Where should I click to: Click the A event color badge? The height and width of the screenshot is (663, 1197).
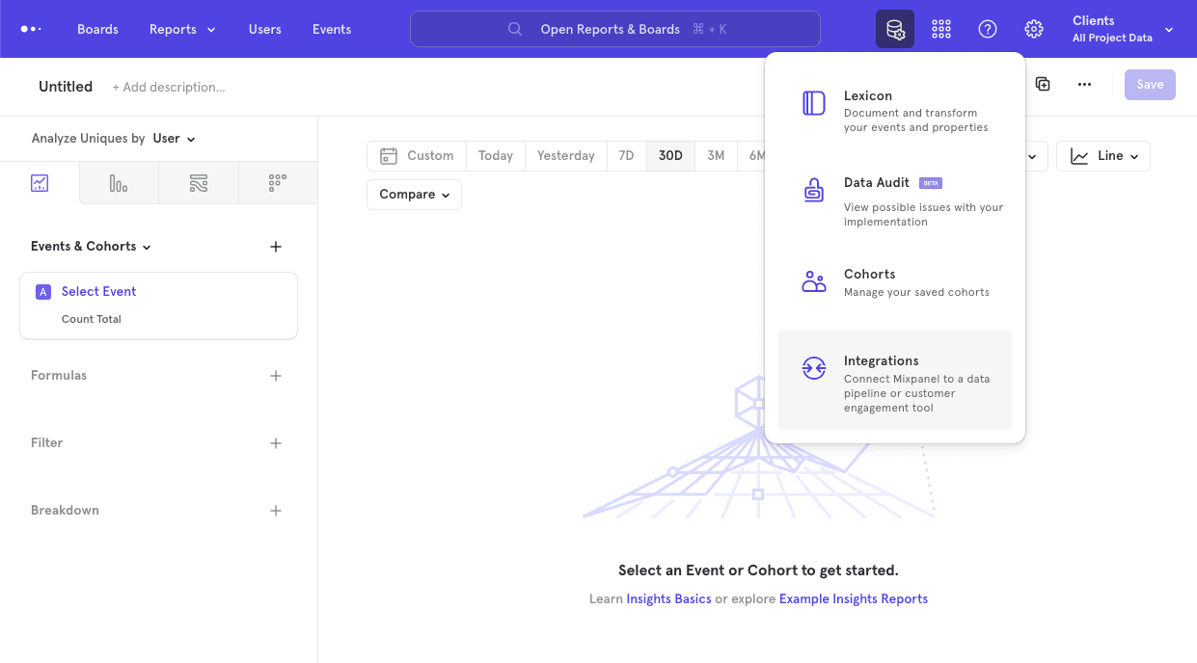click(42, 291)
